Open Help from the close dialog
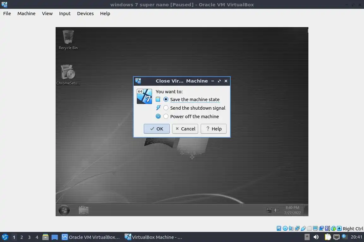364x242 pixels. pyautogui.click(x=214, y=129)
